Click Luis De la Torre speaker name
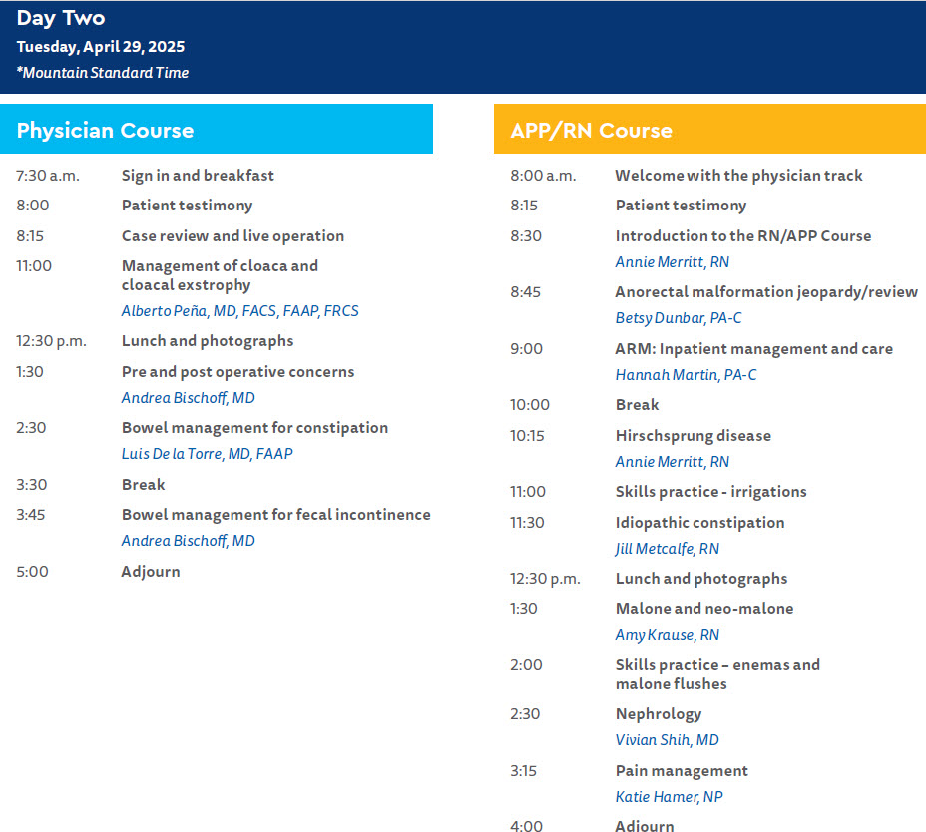The image size is (926, 832). 207,454
